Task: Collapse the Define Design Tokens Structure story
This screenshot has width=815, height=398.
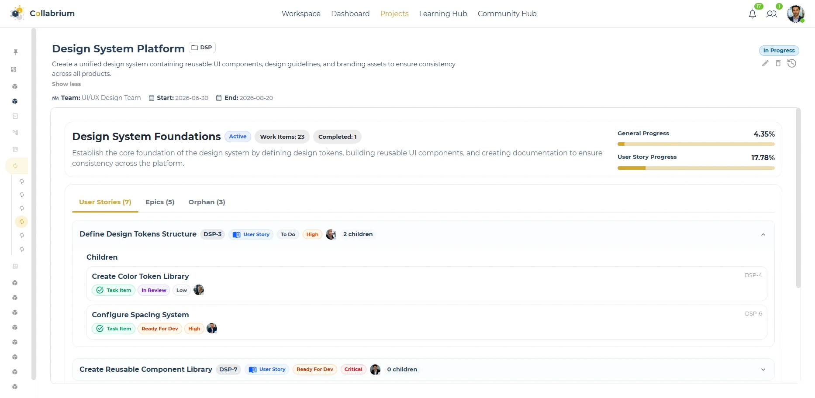Action: (763, 234)
